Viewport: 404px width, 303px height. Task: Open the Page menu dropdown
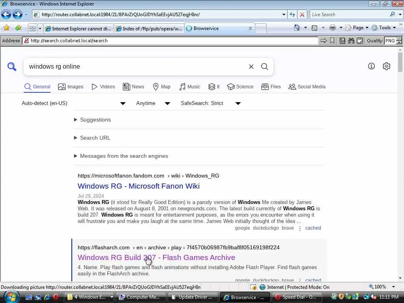pos(357,28)
